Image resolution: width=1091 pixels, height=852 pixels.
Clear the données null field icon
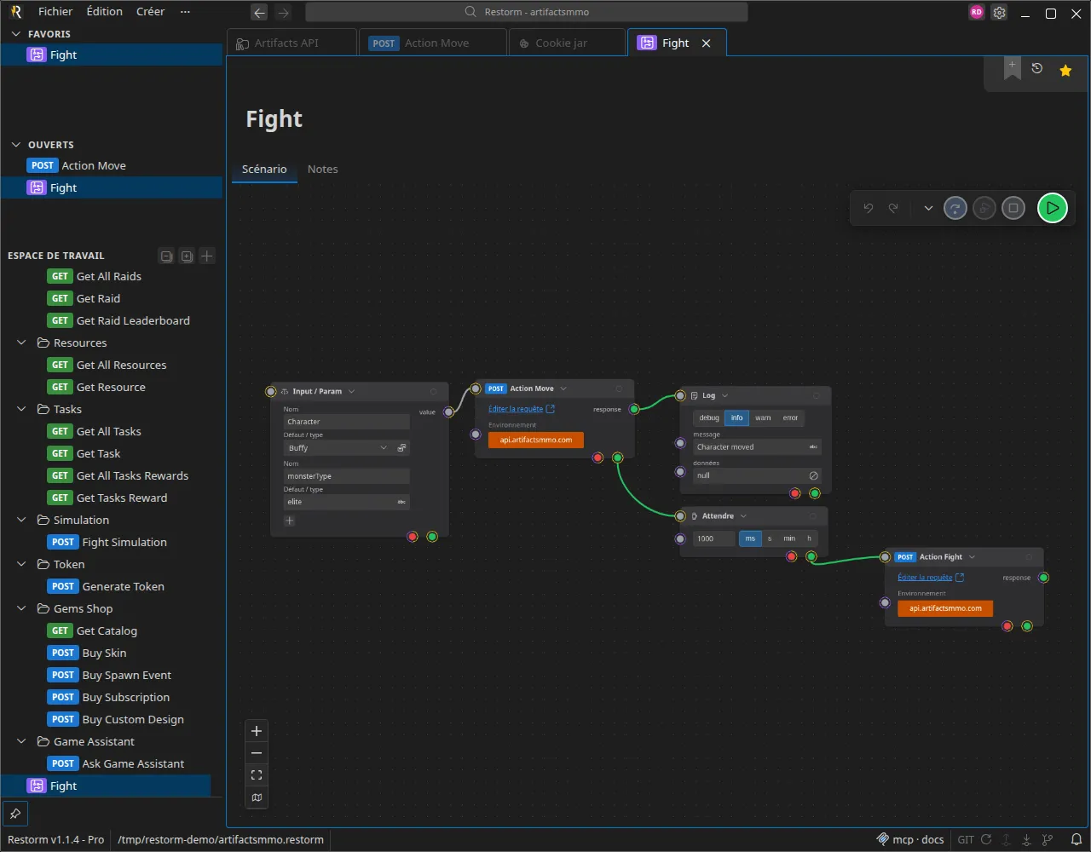tap(813, 475)
